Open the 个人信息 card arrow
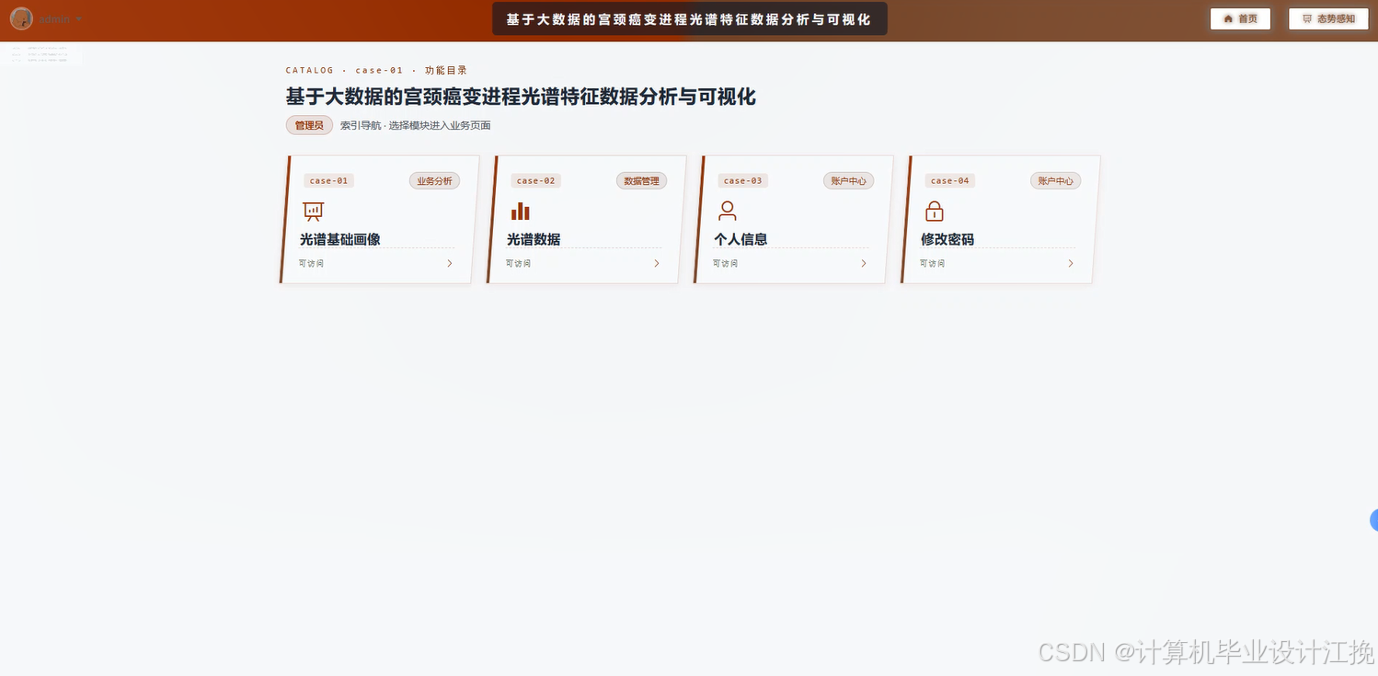Screen dimensions: 1378x676 (x=864, y=263)
